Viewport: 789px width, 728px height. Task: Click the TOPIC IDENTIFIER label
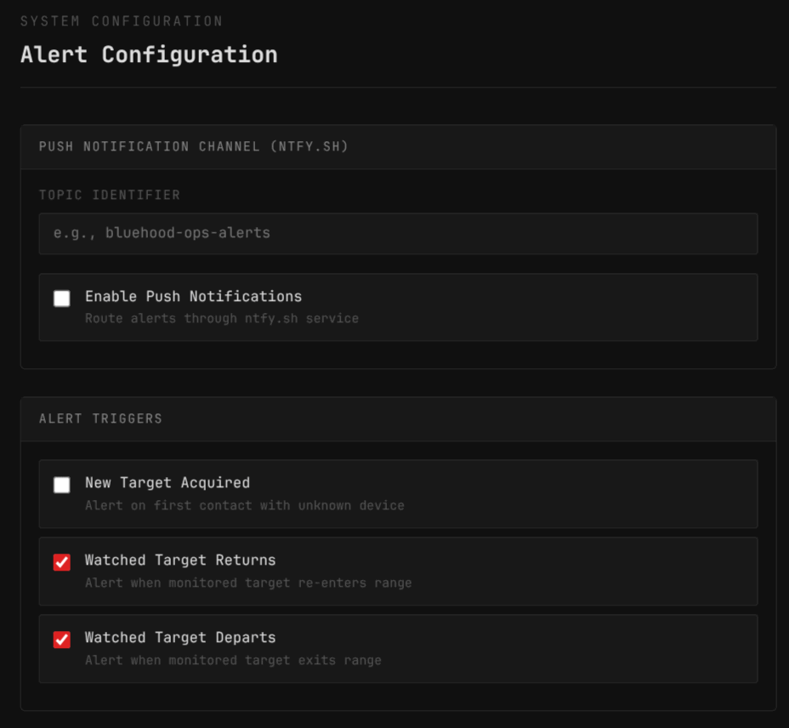[110, 195]
